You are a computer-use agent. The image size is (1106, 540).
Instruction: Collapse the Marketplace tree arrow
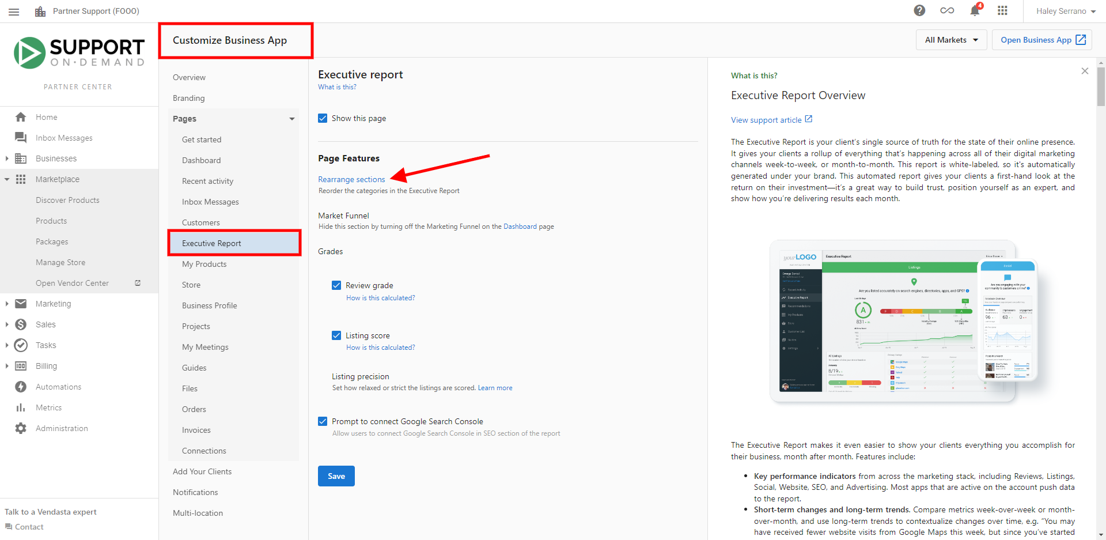(6, 179)
